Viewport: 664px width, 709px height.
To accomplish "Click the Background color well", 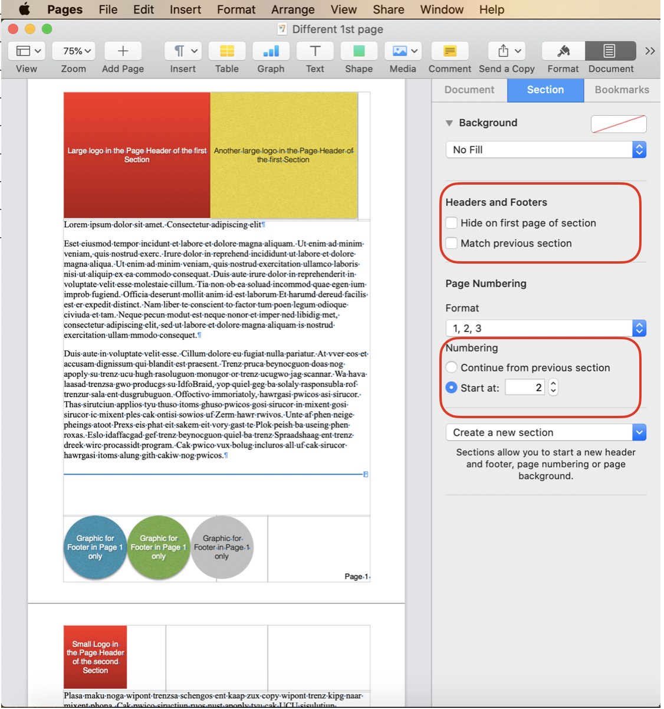I will coord(619,124).
